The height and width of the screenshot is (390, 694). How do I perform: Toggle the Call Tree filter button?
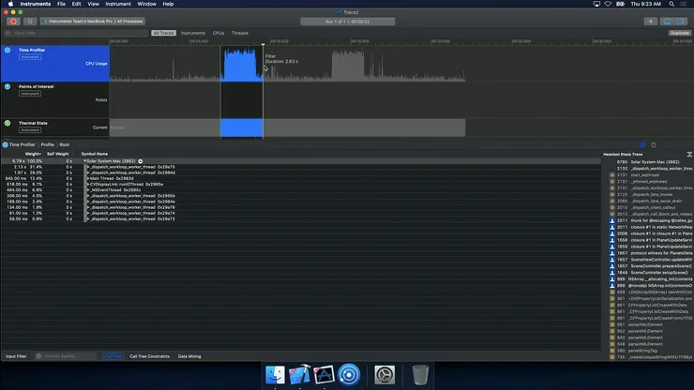point(113,356)
